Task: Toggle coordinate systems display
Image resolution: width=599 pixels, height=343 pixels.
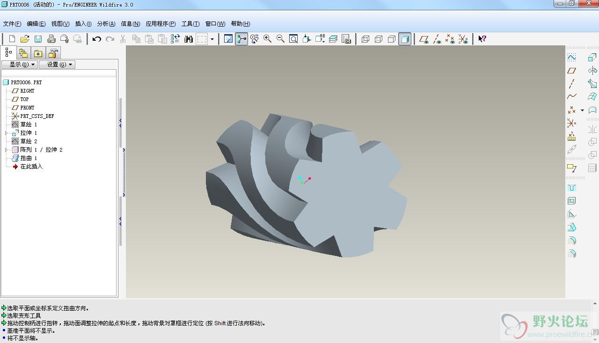Action: (x=463, y=39)
